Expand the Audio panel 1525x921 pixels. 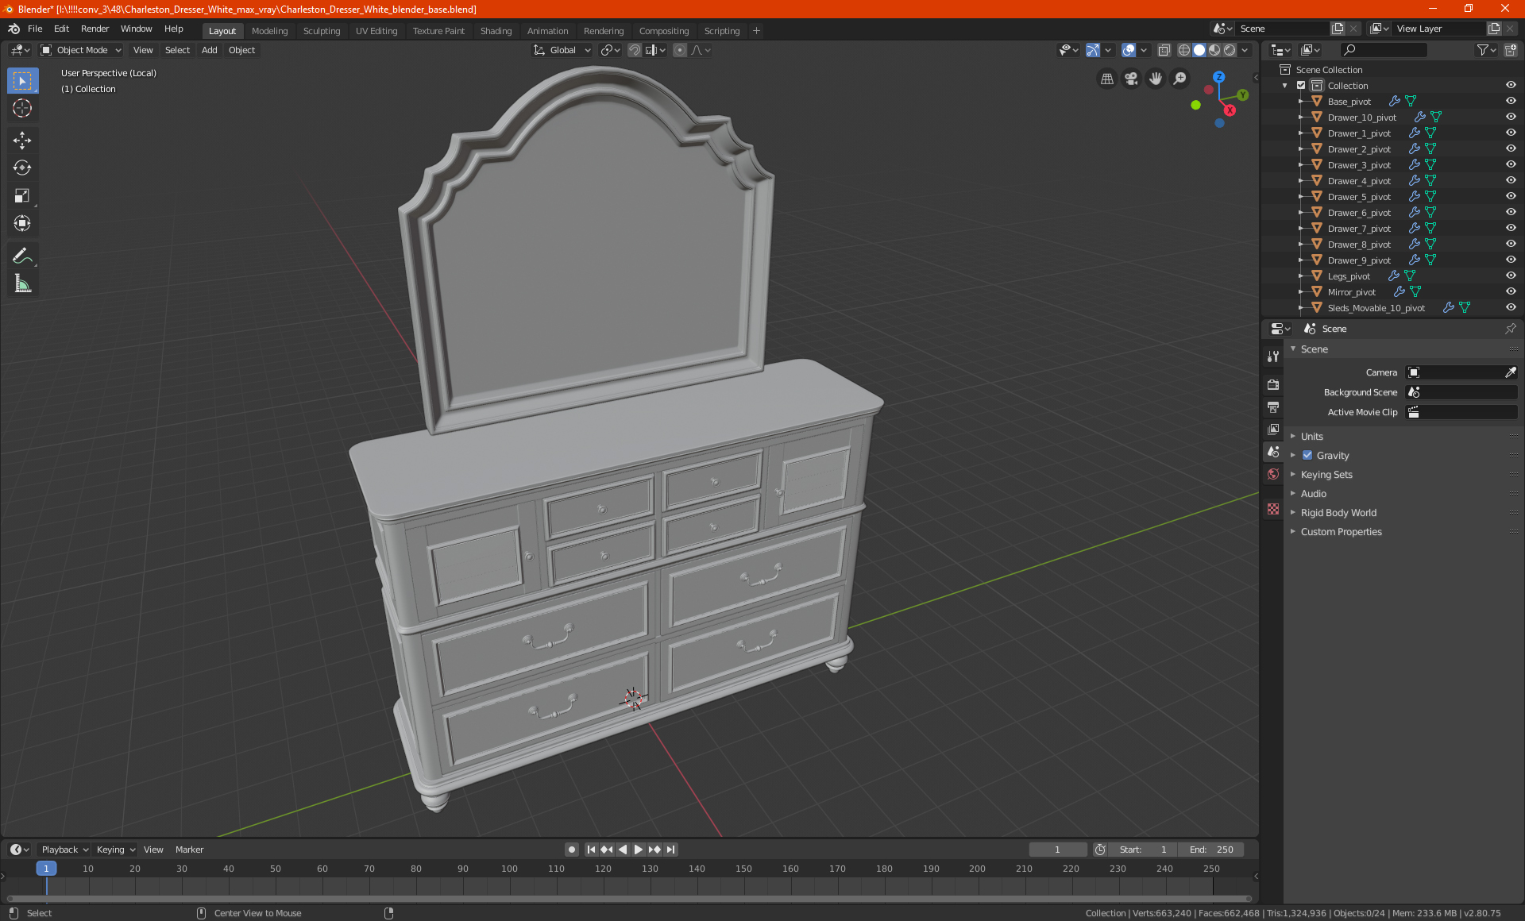coord(1314,494)
